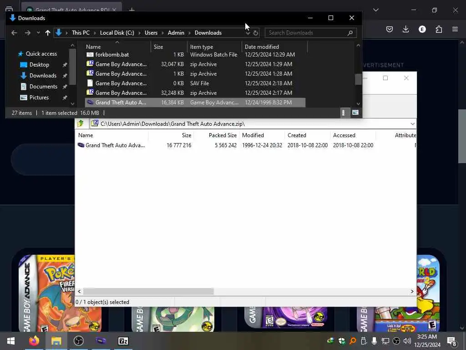This screenshot has width=466, height=350.
Task: Select 'Local Disk (C:)' in the breadcrumb
Action: click(x=117, y=33)
